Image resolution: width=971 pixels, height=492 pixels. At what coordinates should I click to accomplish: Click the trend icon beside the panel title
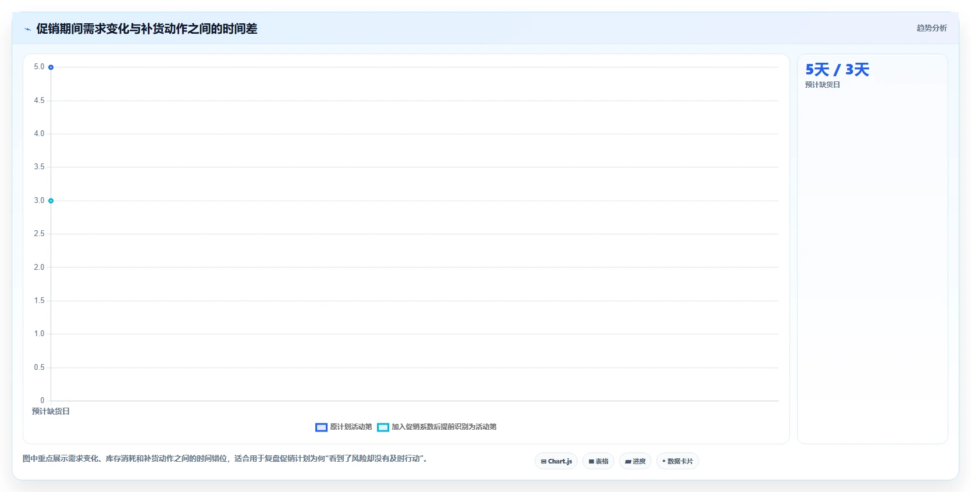tap(27, 29)
